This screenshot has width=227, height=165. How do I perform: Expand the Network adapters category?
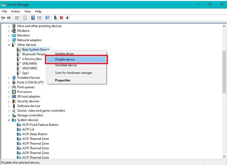tap(9, 40)
